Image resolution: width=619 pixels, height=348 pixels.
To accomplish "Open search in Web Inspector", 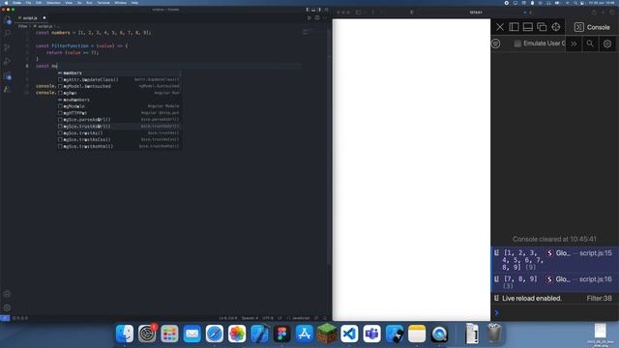I will click(590, 43).
